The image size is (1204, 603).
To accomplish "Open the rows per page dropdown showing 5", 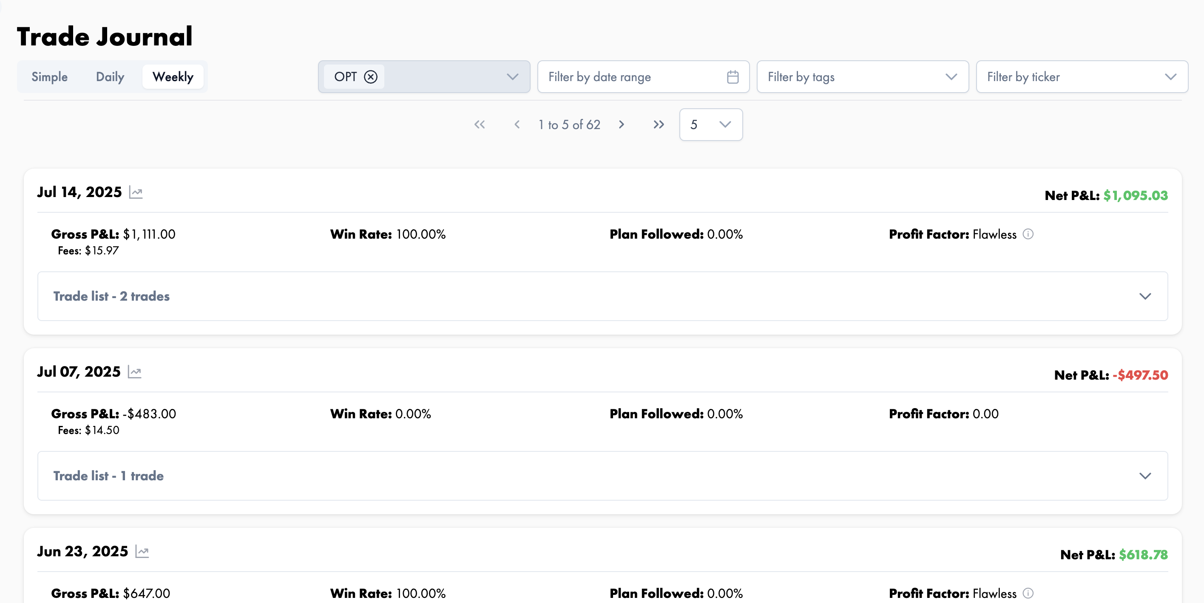I will 710,124.
